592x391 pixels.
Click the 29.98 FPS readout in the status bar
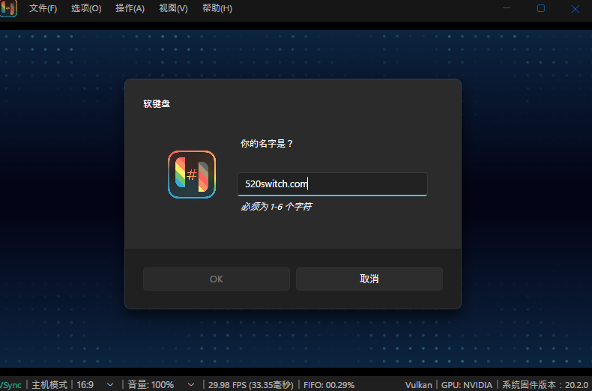click(251, 384)
